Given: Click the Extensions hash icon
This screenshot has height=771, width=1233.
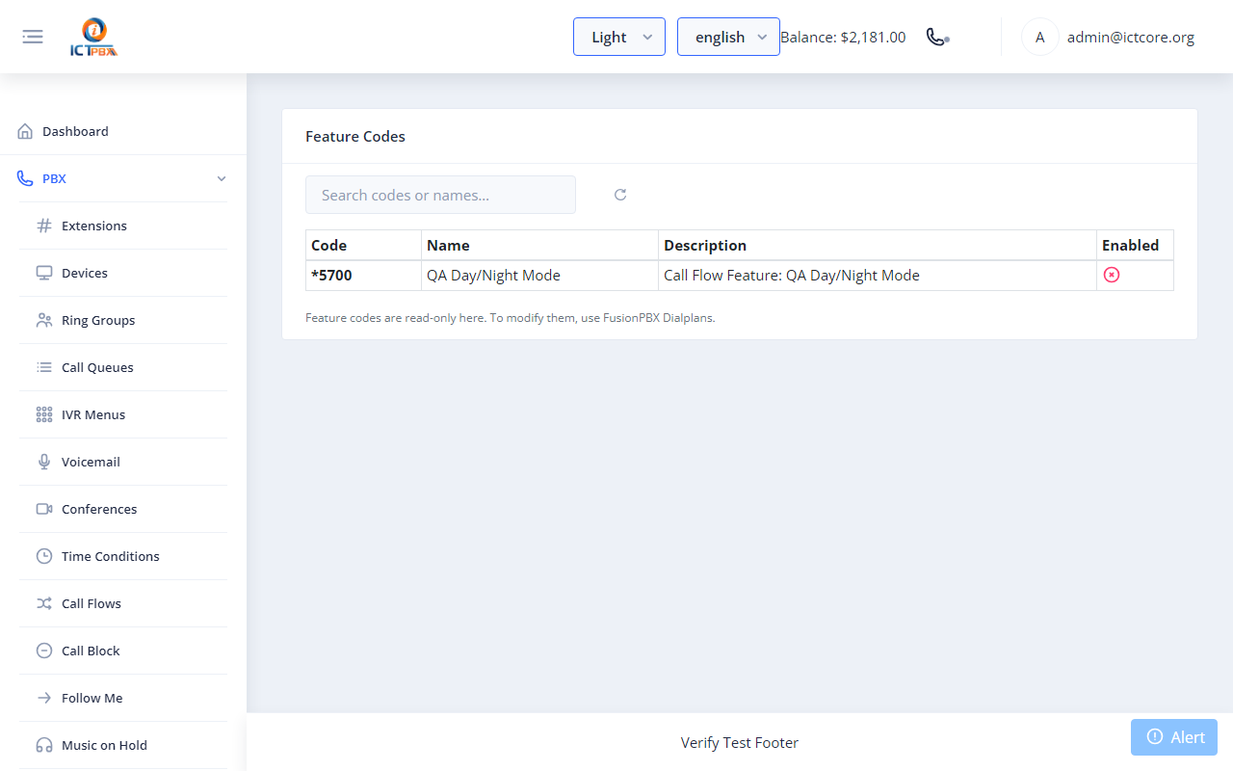Looking at the screenshot, I should tap(44, 226).
